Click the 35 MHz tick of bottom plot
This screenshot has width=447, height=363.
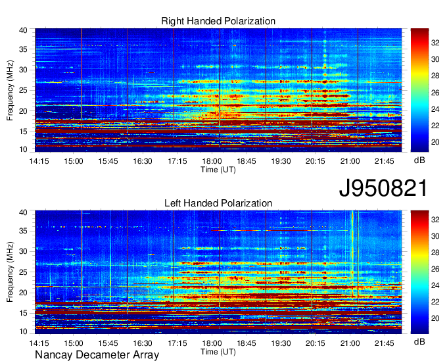(23, 231)
